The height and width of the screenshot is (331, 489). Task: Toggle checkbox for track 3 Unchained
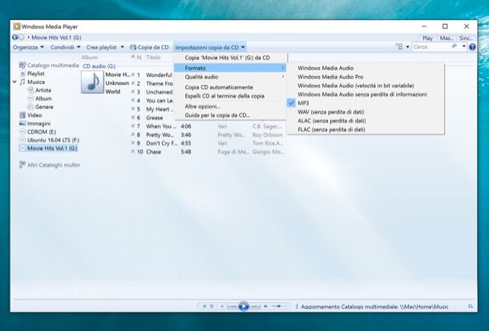(133, 92)
